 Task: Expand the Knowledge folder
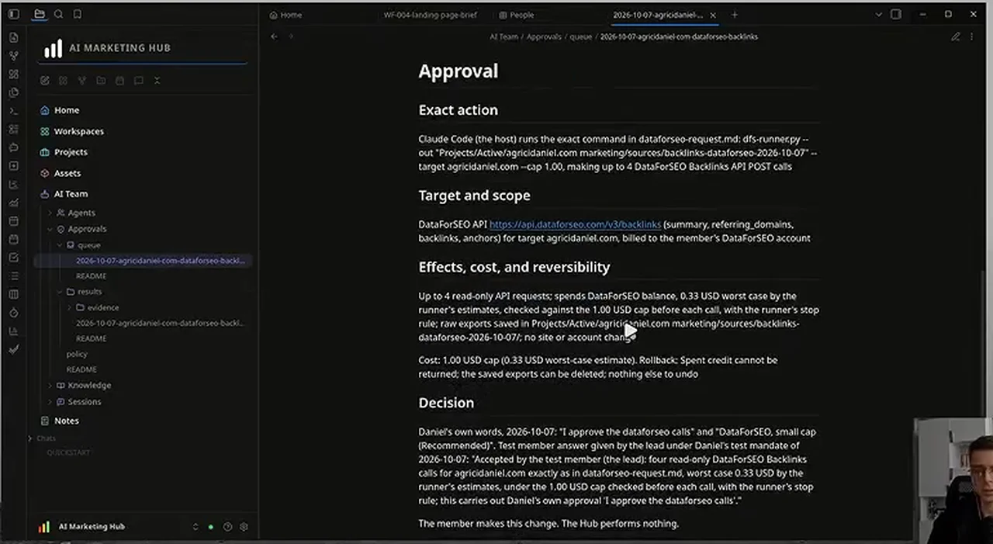(x=50, y=385)
